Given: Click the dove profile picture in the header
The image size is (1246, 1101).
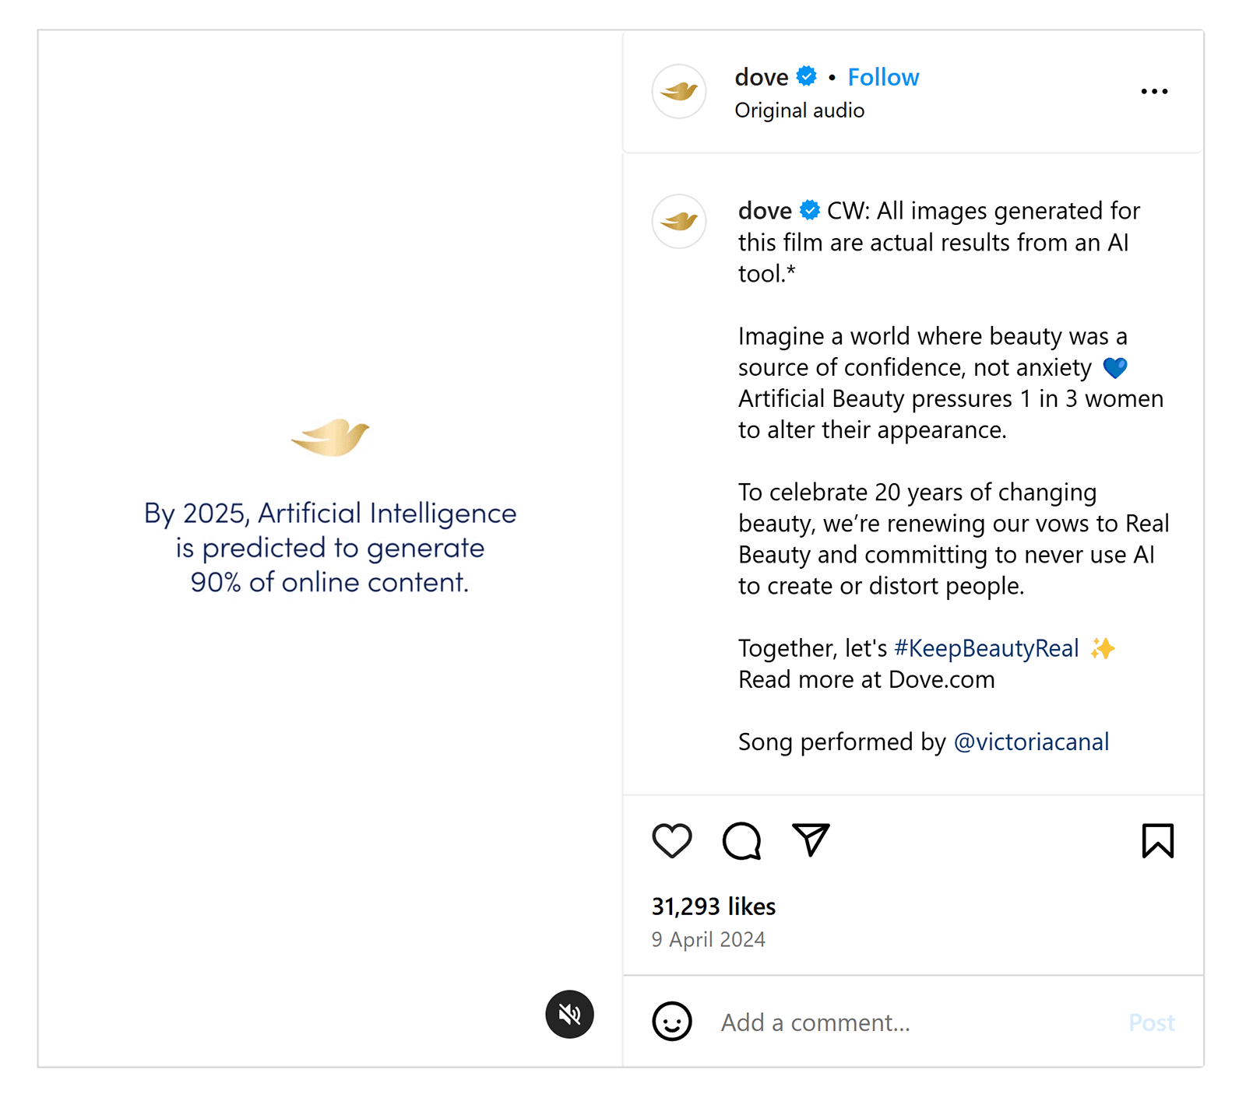Looking at the screenshot, I should click(x=678, y=91).
